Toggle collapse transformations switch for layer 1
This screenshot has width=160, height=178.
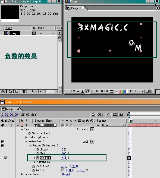click(67, 125)
